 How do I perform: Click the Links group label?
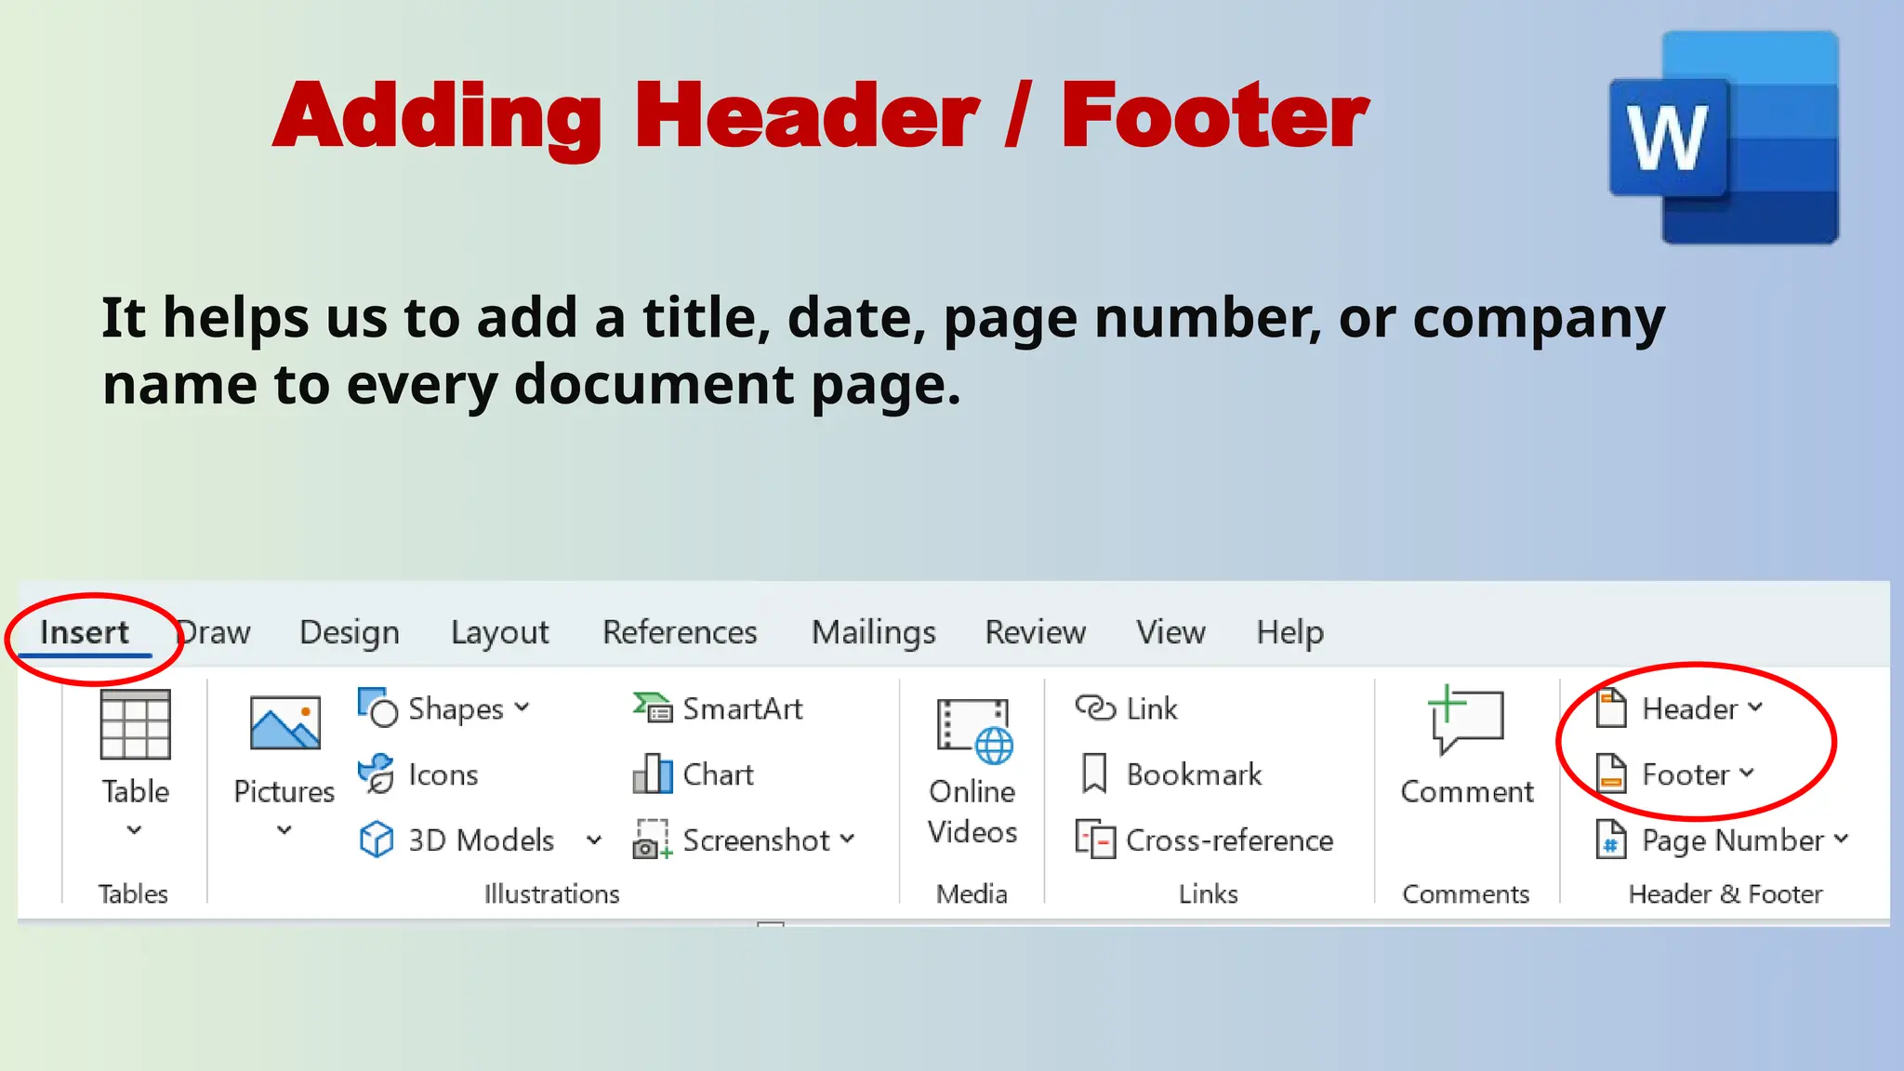tap(1208, 893)
